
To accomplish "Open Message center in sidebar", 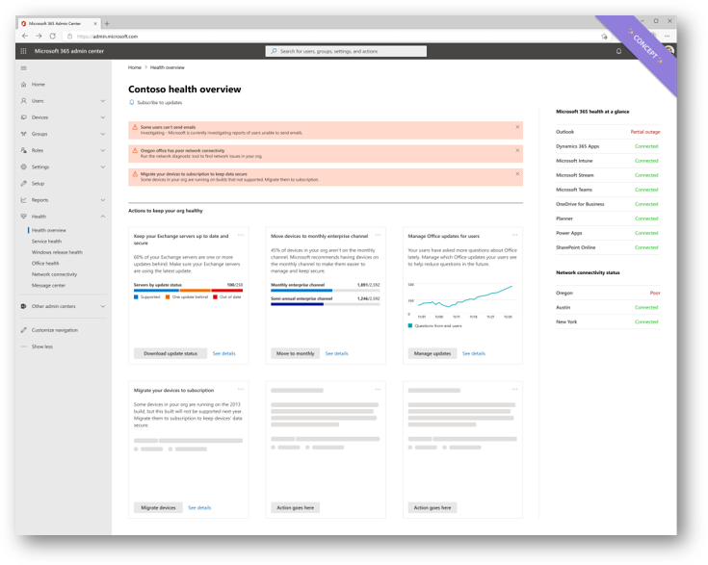I will [48, 286].
